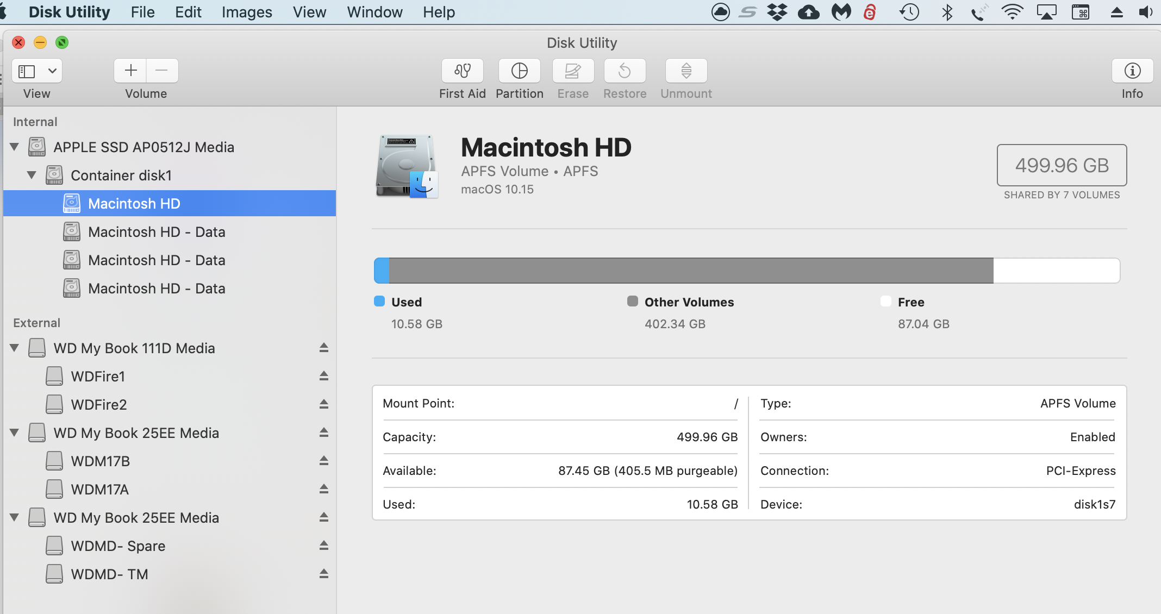Open the Images menu
The image size is (1161, 614).
tap(247, 12)
